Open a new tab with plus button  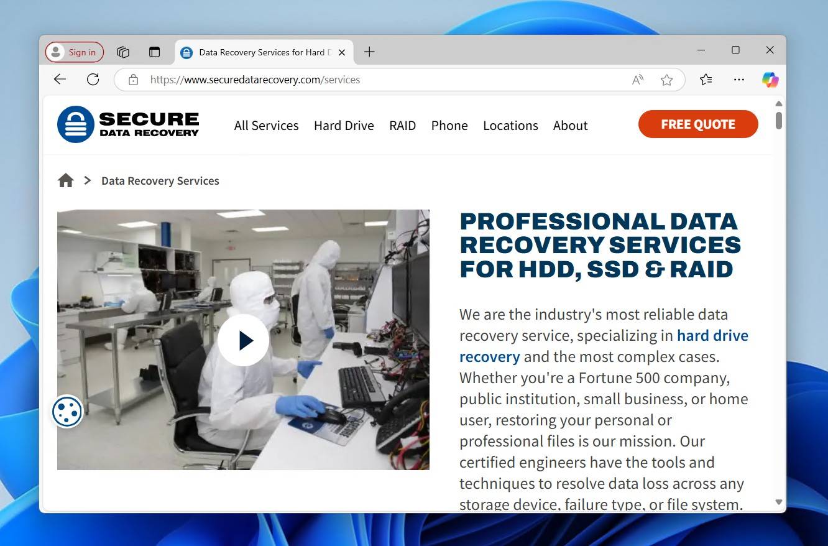coord(369,52)
